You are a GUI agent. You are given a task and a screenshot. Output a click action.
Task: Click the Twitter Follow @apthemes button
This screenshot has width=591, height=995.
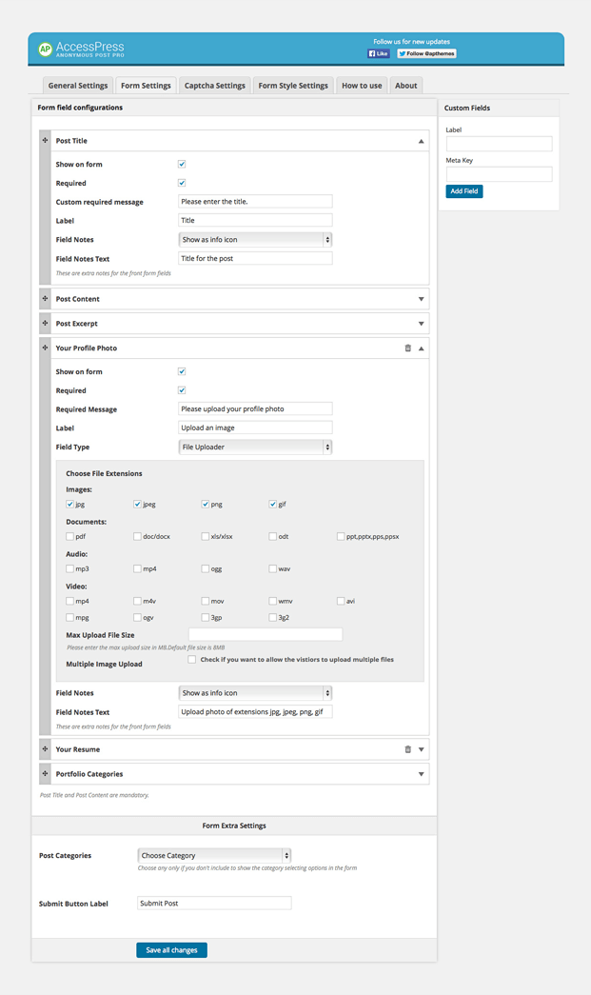[425, 52]
